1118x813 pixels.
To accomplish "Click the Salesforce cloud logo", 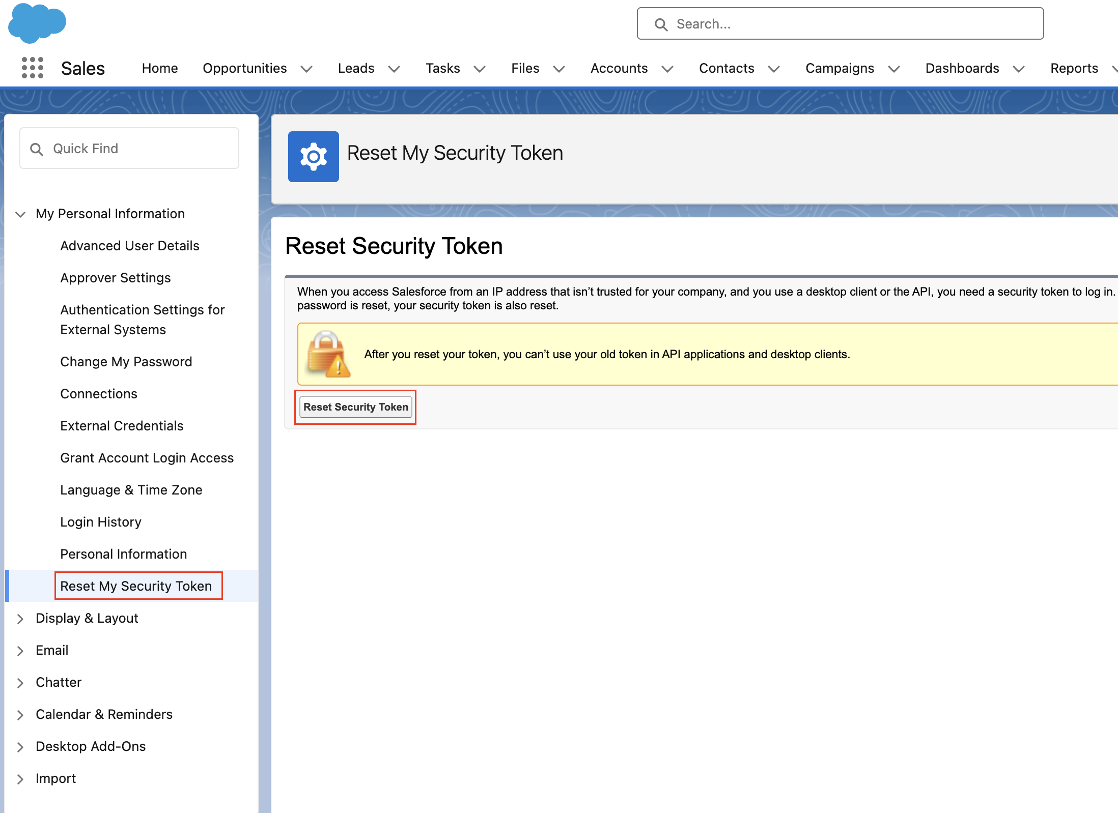I will tap(37, 23).
